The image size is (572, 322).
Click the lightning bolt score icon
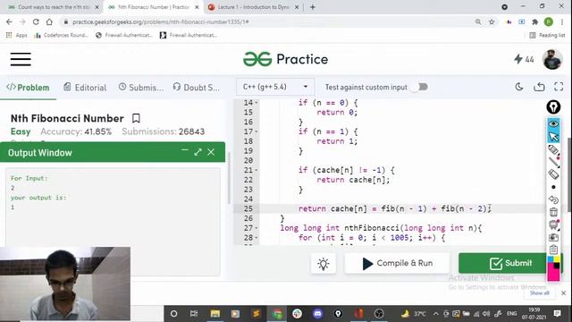click(x=518, y=59)
